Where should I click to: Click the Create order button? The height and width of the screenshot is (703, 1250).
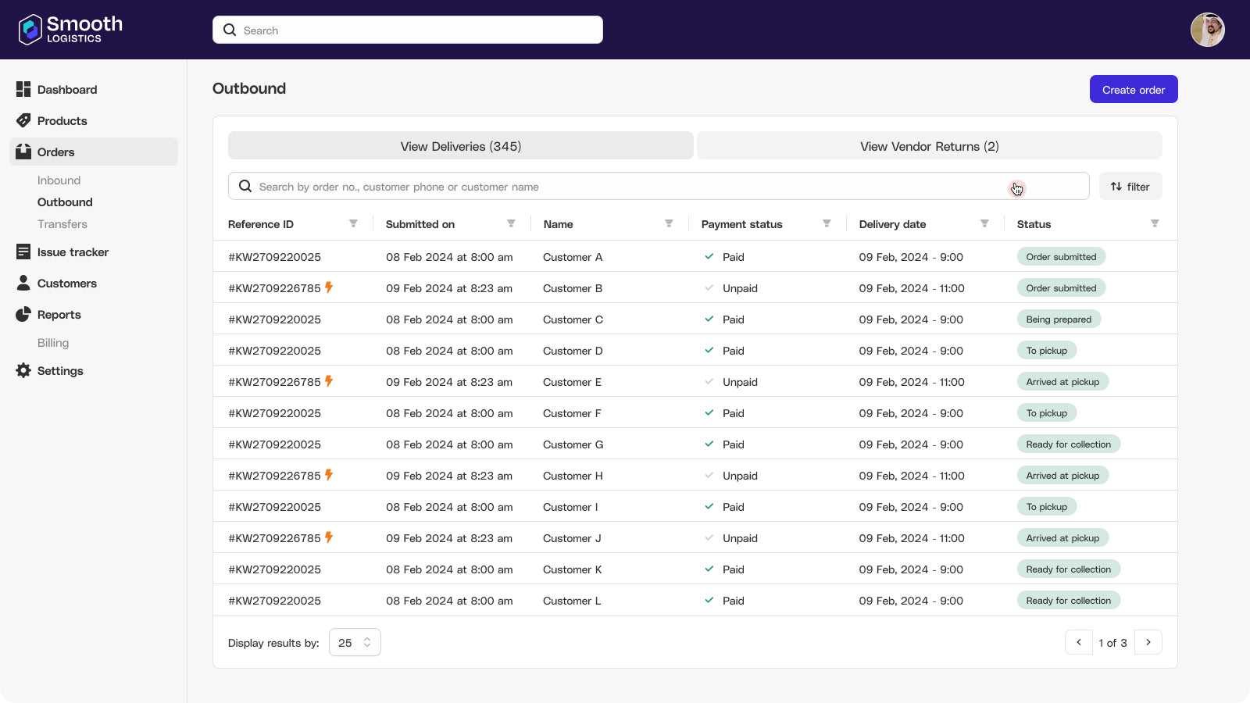pos(1134,89)
